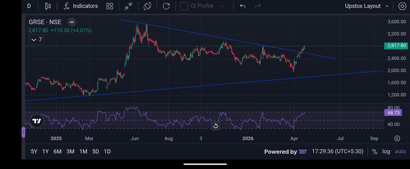Open time axis settings gear icon
The height and width of the screenshot is (169, 410).
(397, 138)
